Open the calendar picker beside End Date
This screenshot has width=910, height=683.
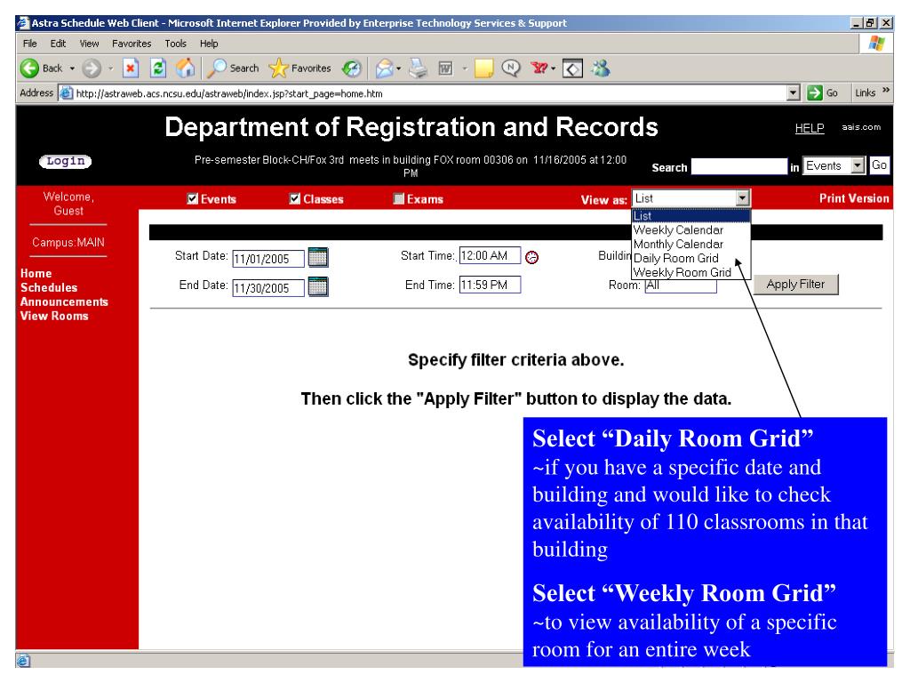[x=318, y=286]
